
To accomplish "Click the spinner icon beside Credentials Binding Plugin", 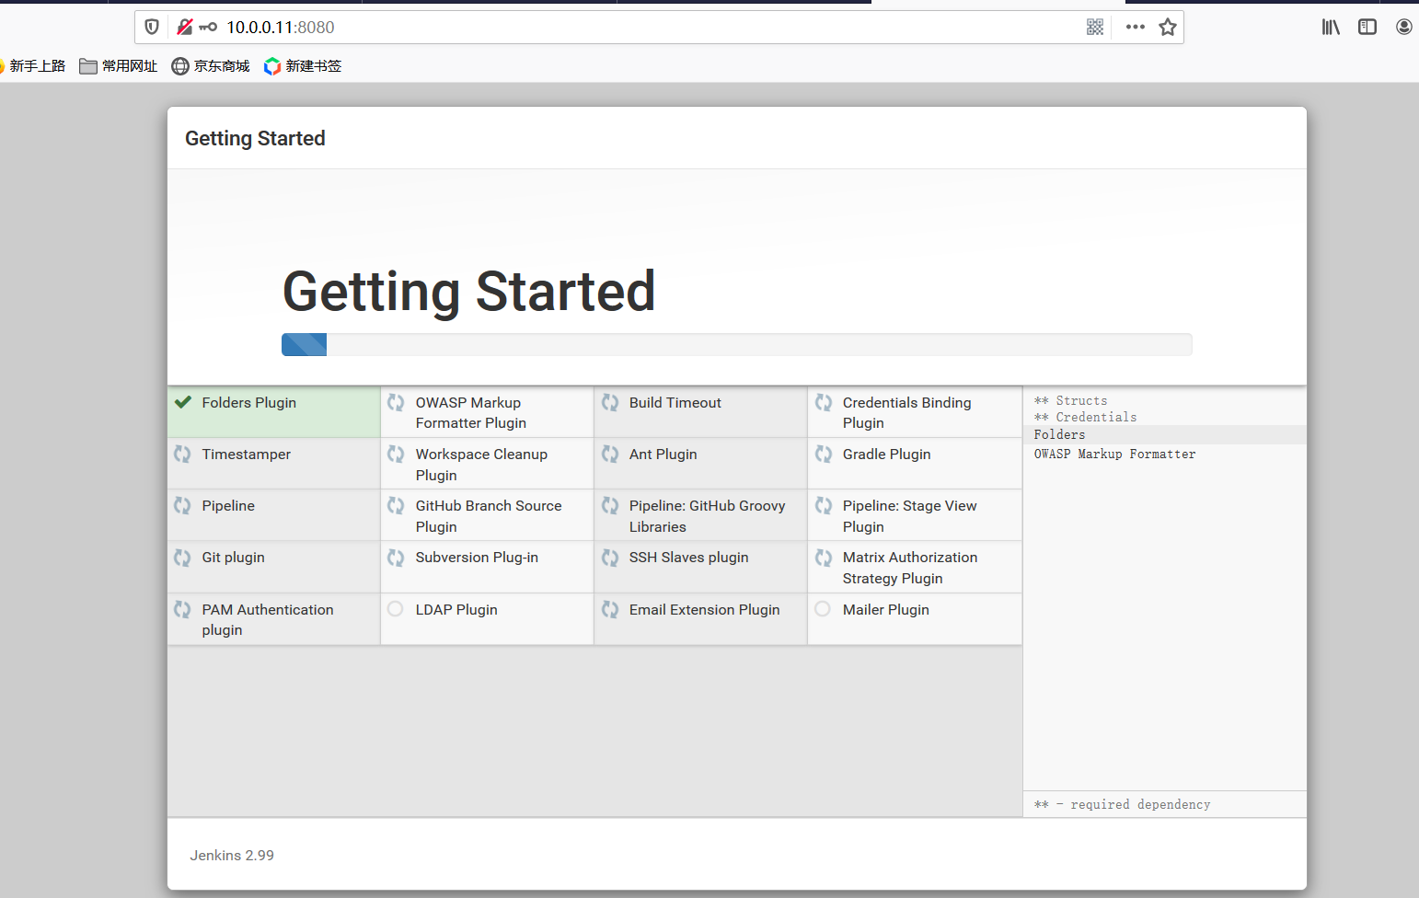I will [x=824, y=402].
